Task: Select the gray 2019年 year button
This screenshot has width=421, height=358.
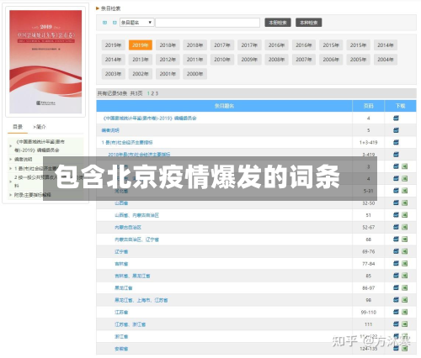Action: 113,45
